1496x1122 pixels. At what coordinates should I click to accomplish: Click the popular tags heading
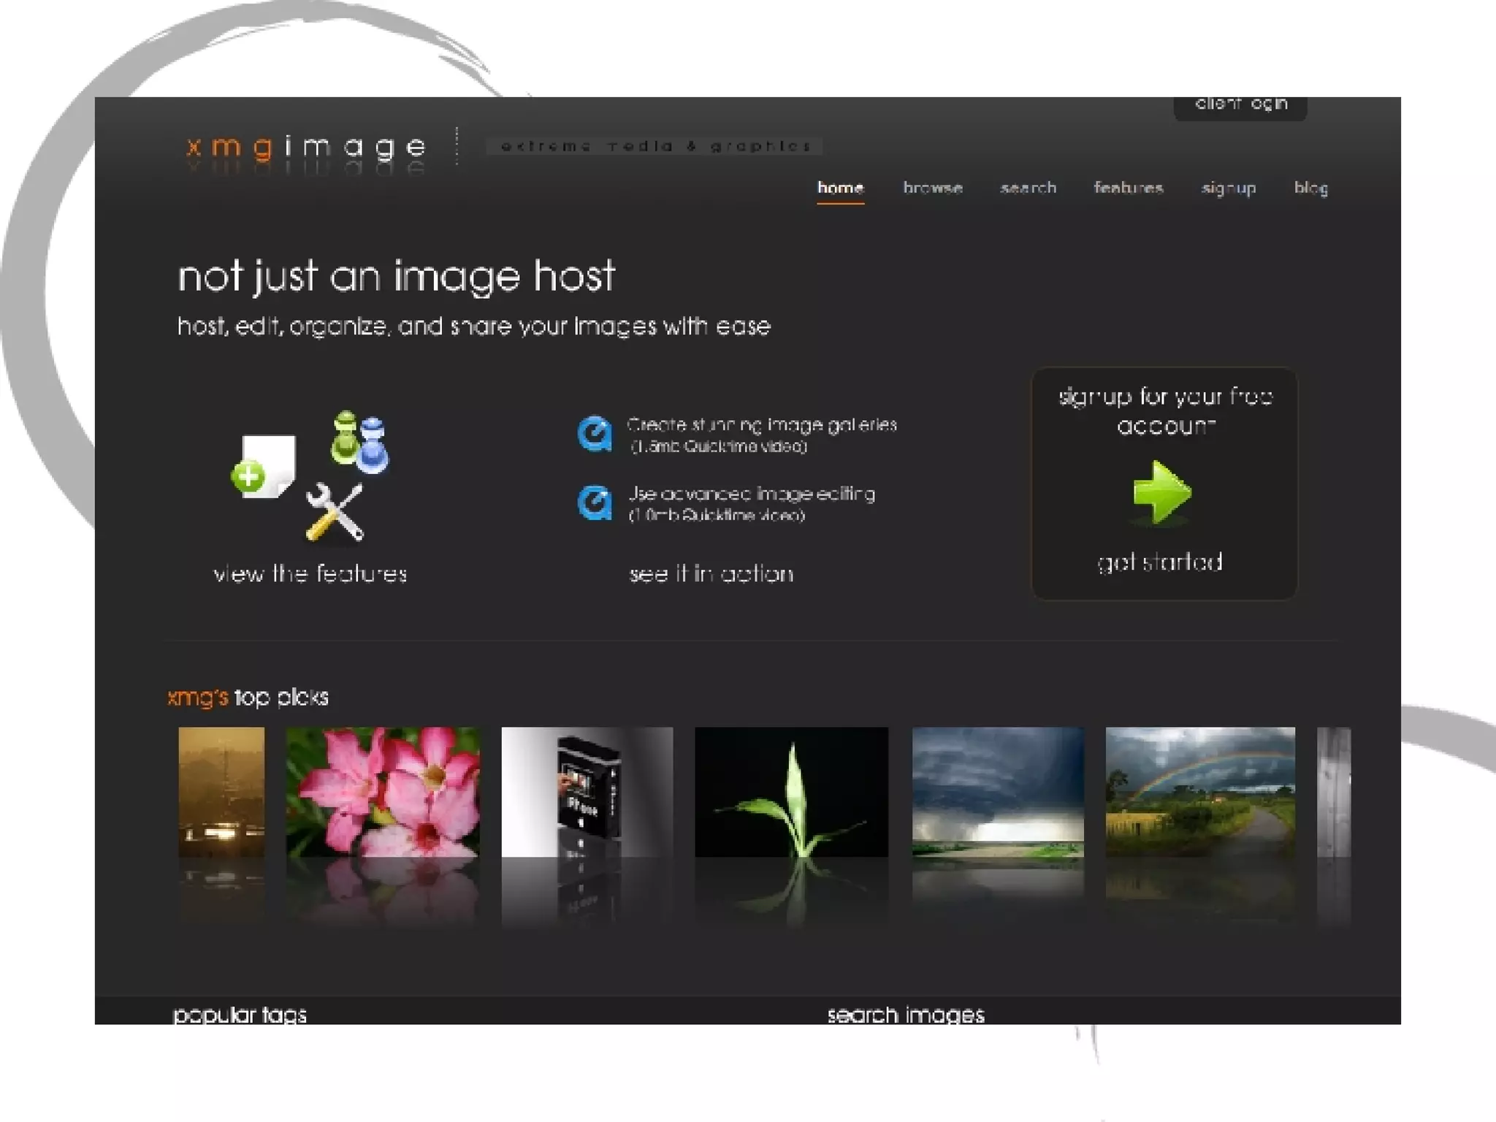pos(240,1015)
